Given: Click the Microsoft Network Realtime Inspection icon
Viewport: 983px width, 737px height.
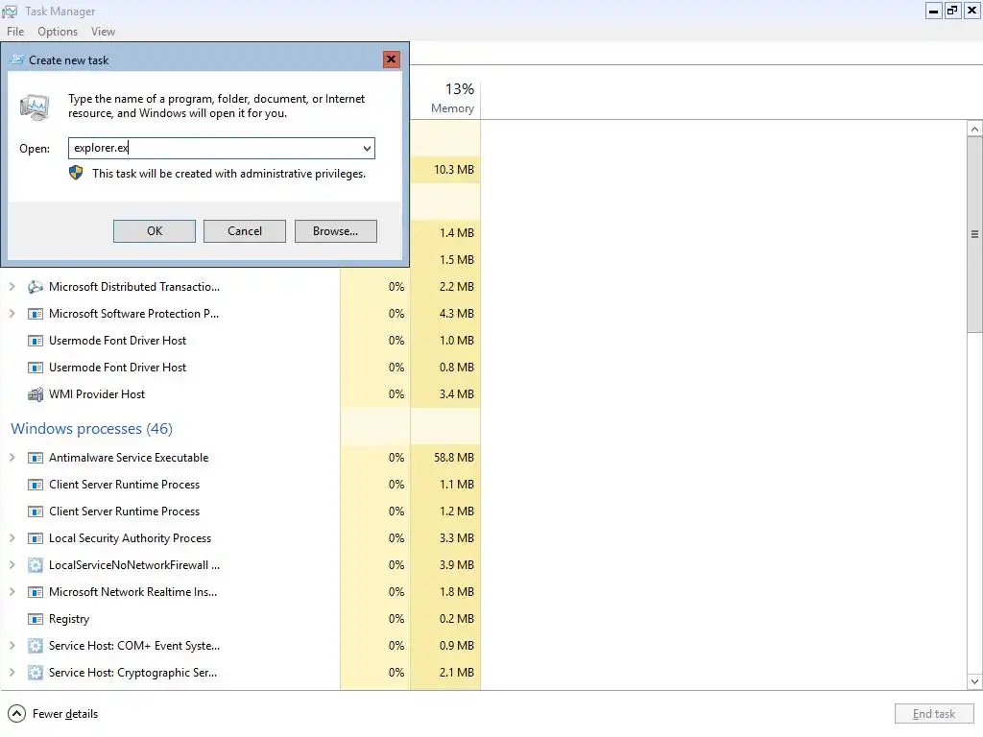Looking at the screenshot, I should click(x=36, y=592).
